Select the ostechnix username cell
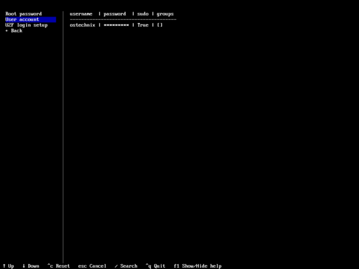This screenshot has width=359, height=269. tap(82, 25)
